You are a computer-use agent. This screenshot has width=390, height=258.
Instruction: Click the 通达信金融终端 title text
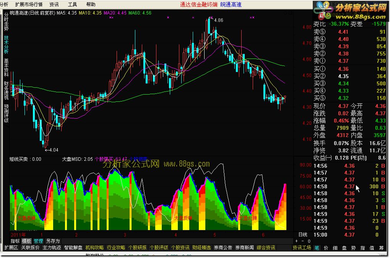click(x=199, y=5)
